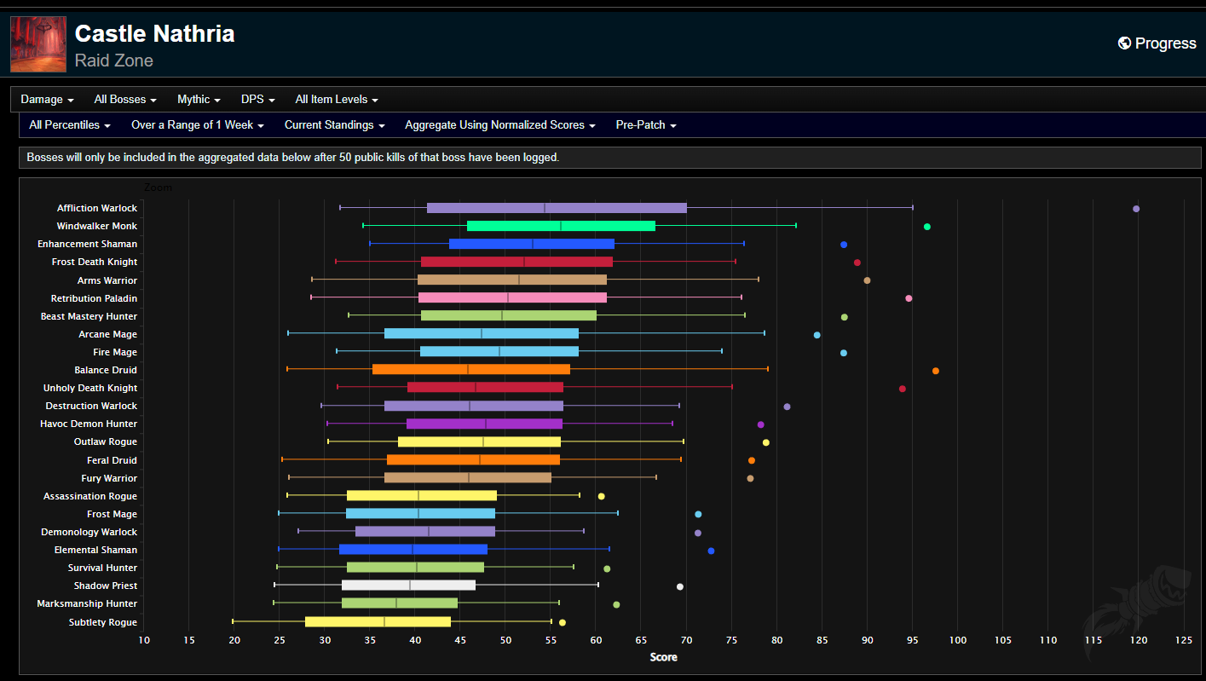Click the Score axis title

click(x=663, y=657)
